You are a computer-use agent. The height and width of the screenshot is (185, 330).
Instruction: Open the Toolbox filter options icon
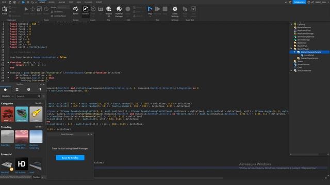43,96
